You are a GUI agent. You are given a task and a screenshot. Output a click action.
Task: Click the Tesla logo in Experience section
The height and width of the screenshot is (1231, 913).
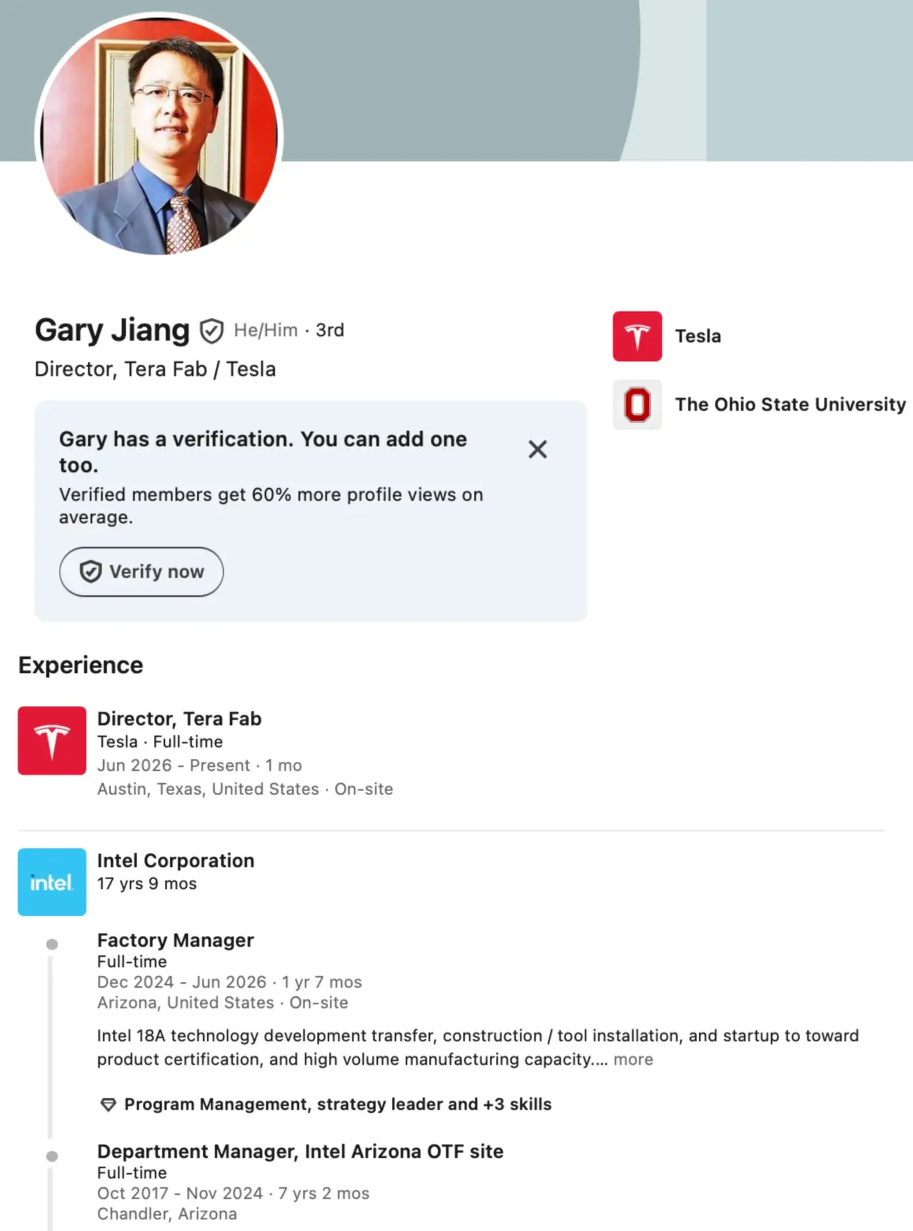coord(52,741)
